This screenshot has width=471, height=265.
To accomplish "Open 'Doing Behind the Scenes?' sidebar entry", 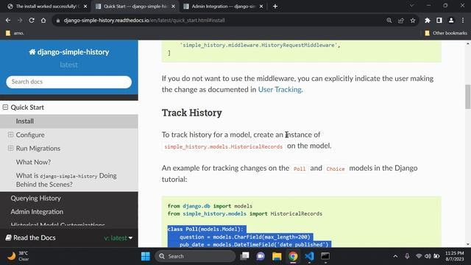I will 66,180.
